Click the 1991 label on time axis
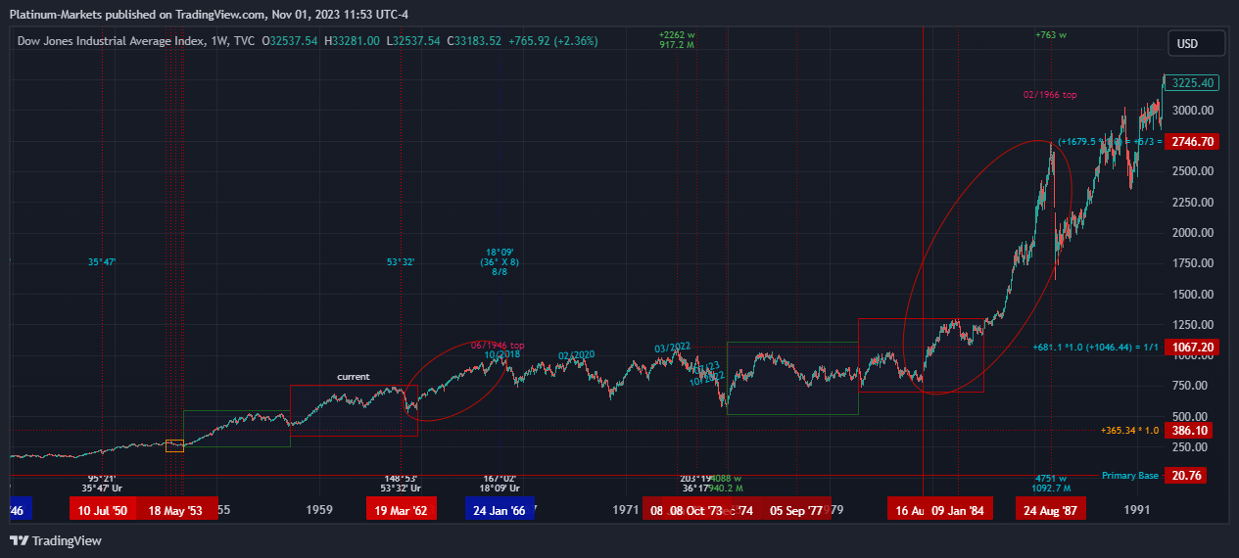The height and width of the screenshot is (558, 1239). coord(1137,510)
